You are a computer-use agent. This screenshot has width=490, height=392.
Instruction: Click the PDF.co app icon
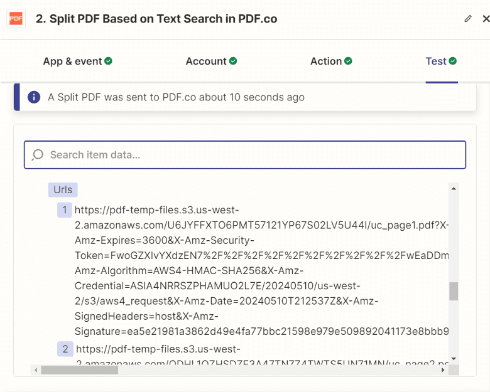click(16, 19)
